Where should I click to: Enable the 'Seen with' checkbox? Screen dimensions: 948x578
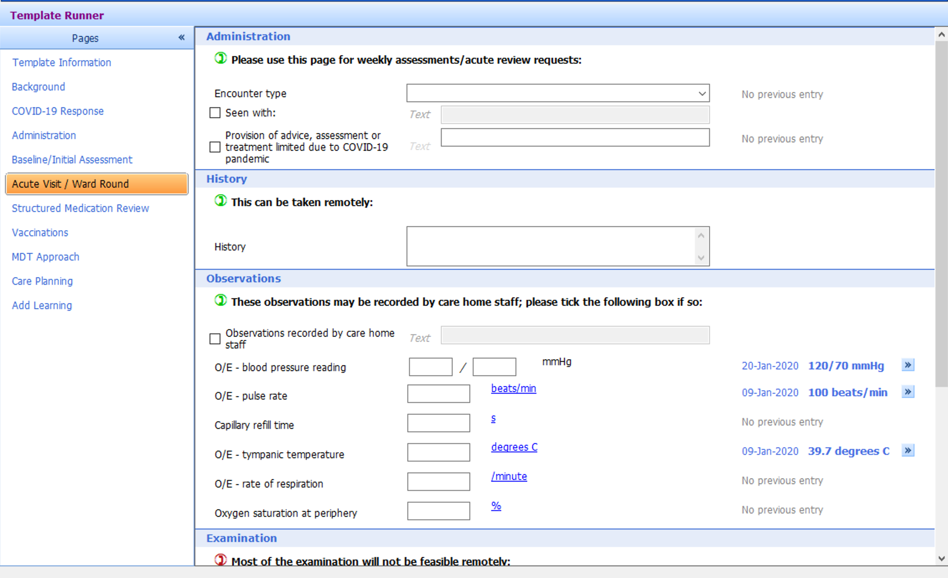(215, 113)
